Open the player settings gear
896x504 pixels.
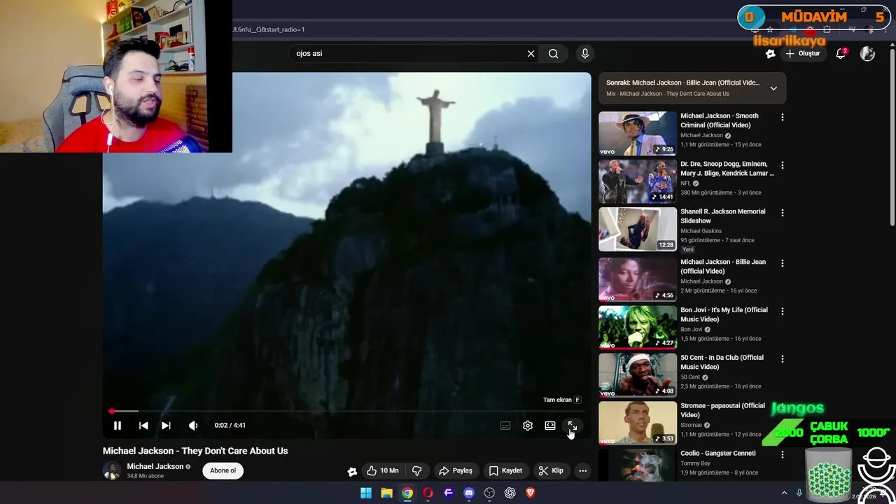pyautogui.click(x=528, y=426)
